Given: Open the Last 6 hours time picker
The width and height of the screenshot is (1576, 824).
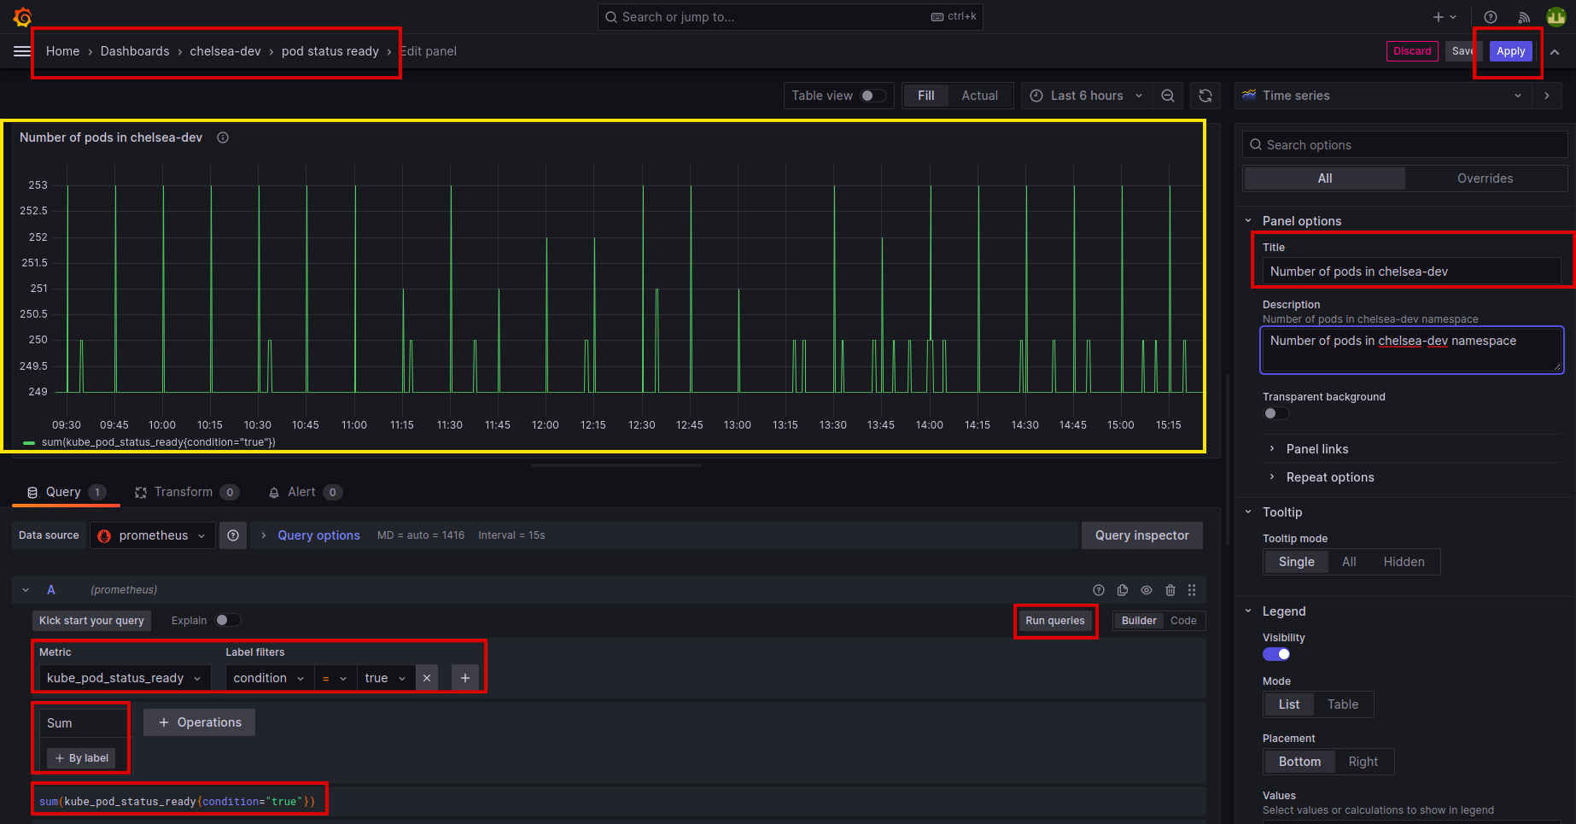Looking at the screenshot, I should pos(1086,96).
